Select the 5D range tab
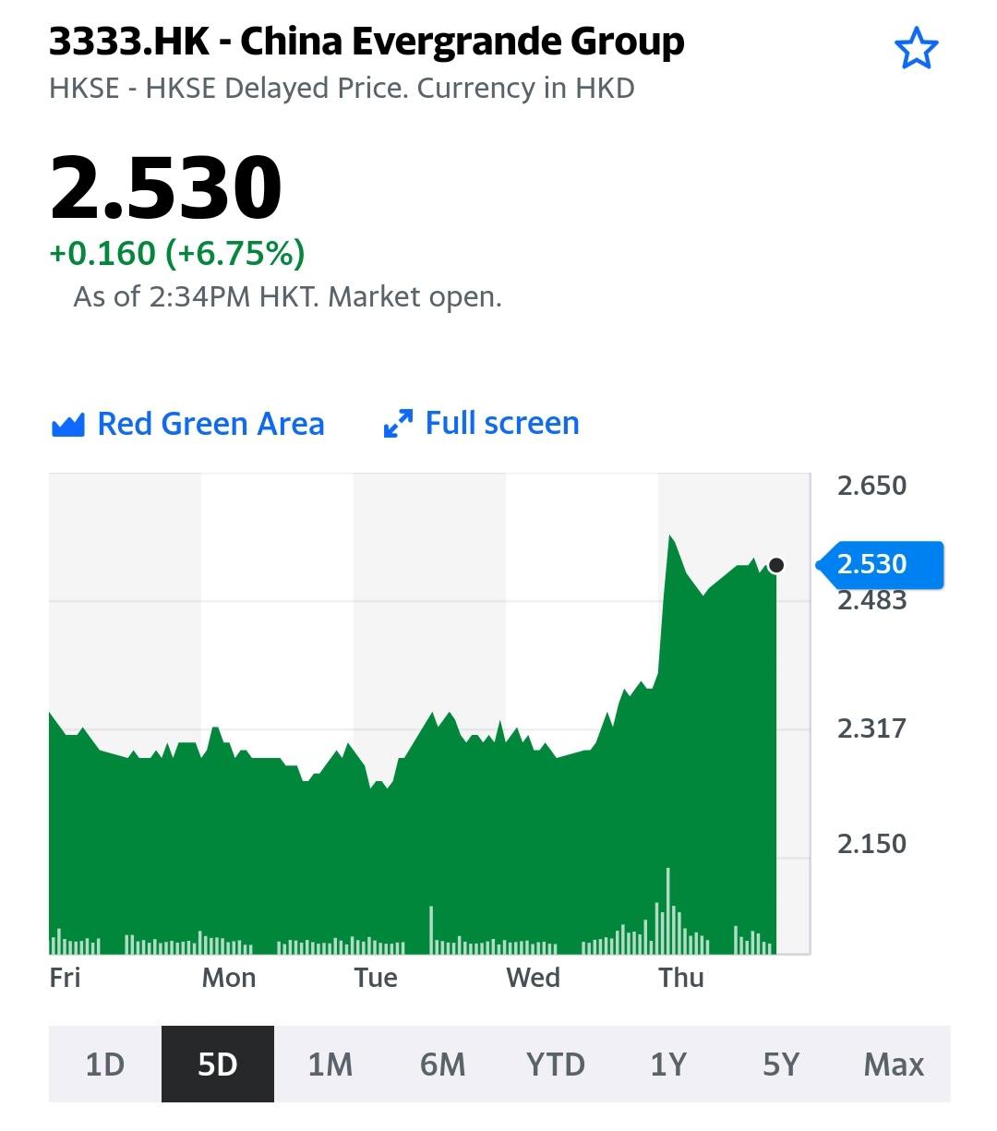997x1131 pixels. [218, 1065]
